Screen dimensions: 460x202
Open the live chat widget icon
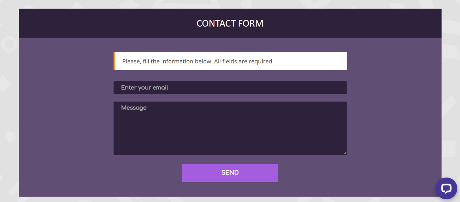446,188
